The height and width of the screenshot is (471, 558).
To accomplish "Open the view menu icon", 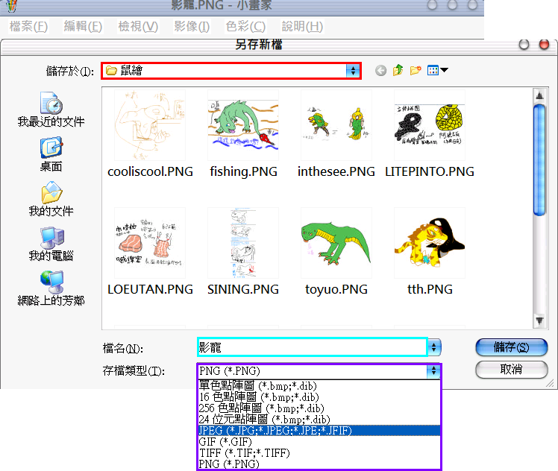I will click(x=437, y=70).
